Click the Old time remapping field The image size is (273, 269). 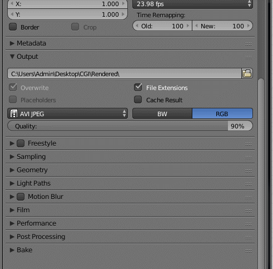coord(162,26)
